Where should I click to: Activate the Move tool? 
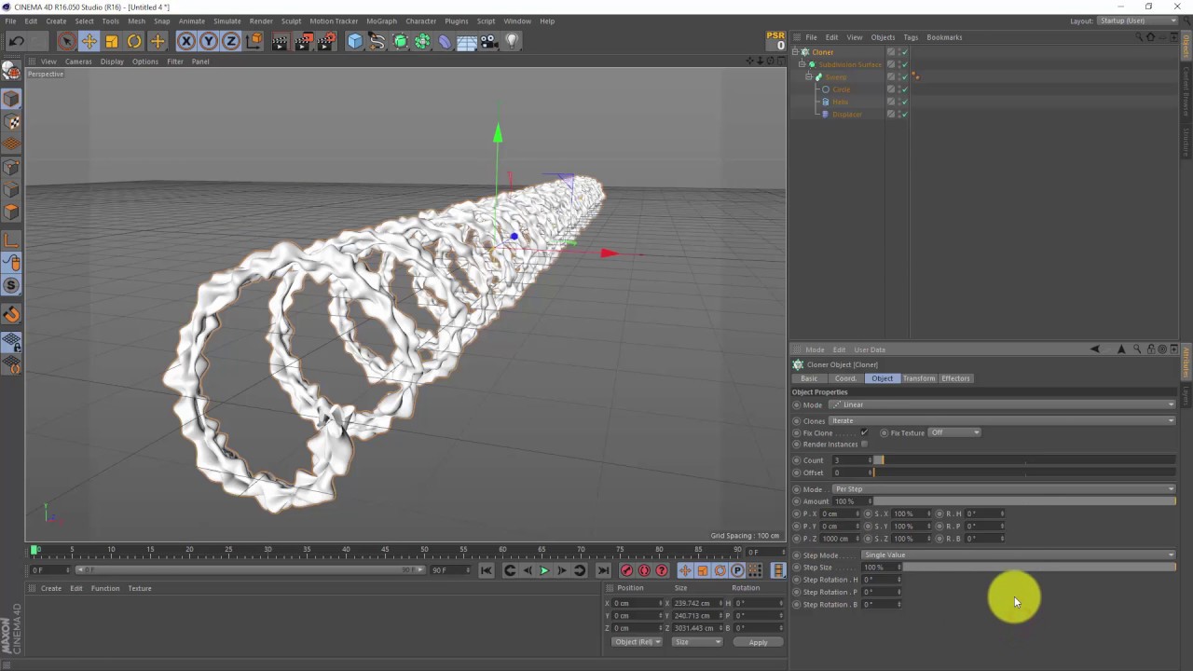[x=89, y=41]
